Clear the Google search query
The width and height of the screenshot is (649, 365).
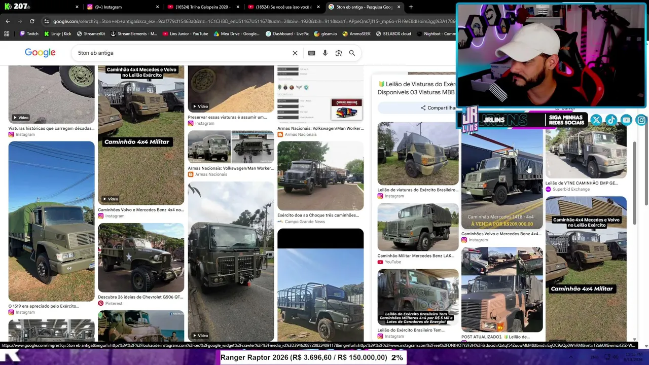pos(295,53)
